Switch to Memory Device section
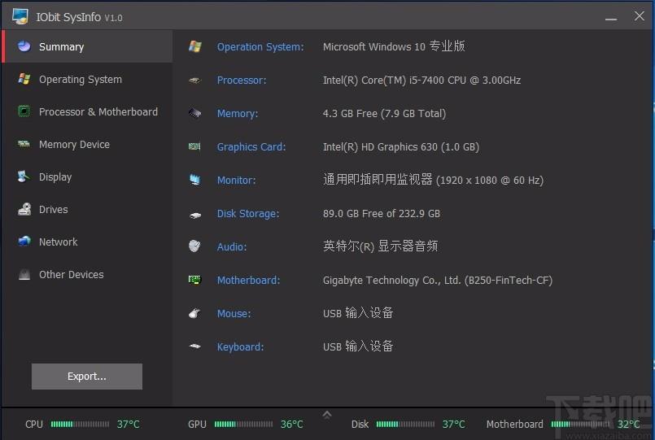The width and height of the screenshot is (655, 440). [87, 144]
